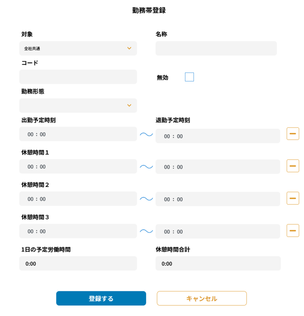The width and height of the screenshot is (304, 316).
Task: Click the 1日の予定労働時間 field
Action: pos(78,264)
